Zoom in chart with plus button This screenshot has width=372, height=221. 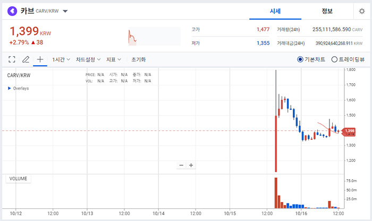191,165
